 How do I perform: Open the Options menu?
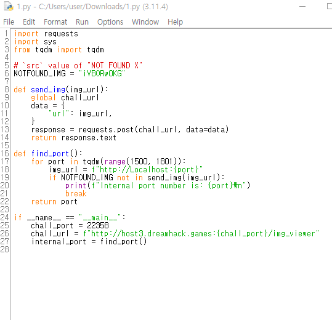(110, 22)
